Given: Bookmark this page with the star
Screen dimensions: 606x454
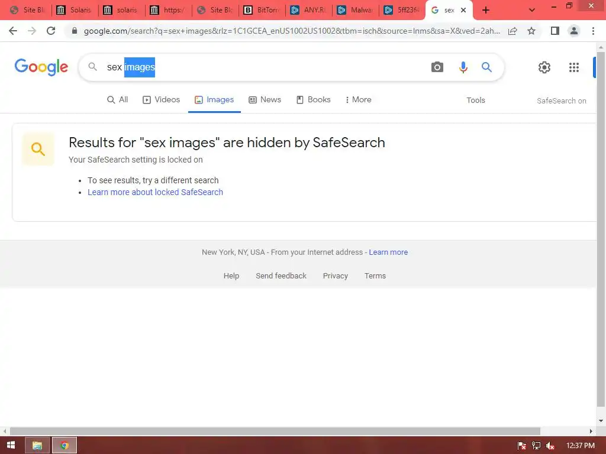Looking at the screenshot, I should (x=531, y=31).
